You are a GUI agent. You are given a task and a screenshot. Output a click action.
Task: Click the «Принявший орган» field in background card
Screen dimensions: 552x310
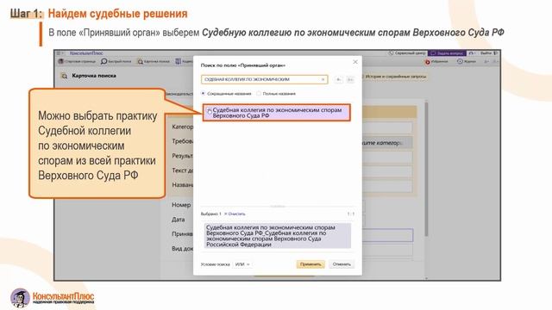387,235
